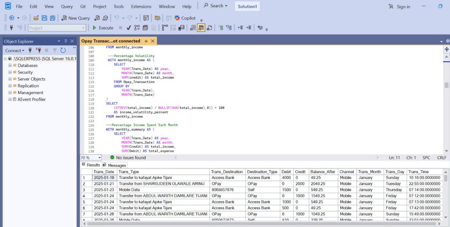Toggle Include Client Statistics icon

(182, 28)
